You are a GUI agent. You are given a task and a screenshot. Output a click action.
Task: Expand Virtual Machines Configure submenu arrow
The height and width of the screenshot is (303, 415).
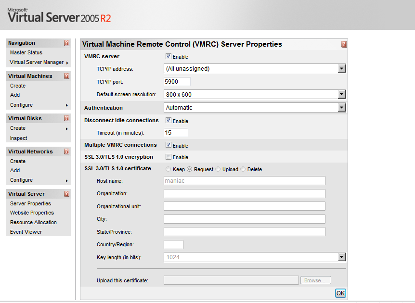(x=67, y=105)
